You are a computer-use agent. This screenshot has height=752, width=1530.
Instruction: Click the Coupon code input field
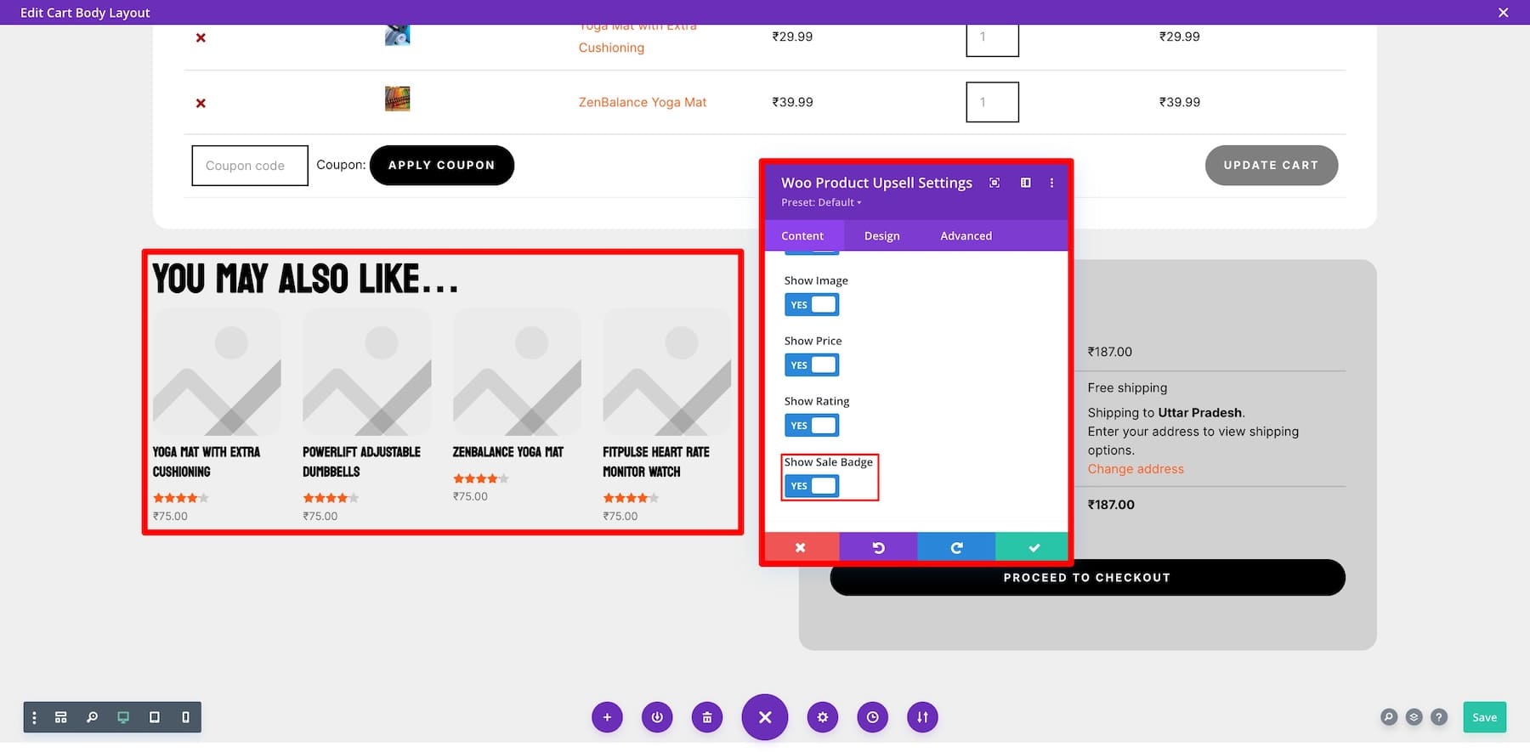click(250, 166)
